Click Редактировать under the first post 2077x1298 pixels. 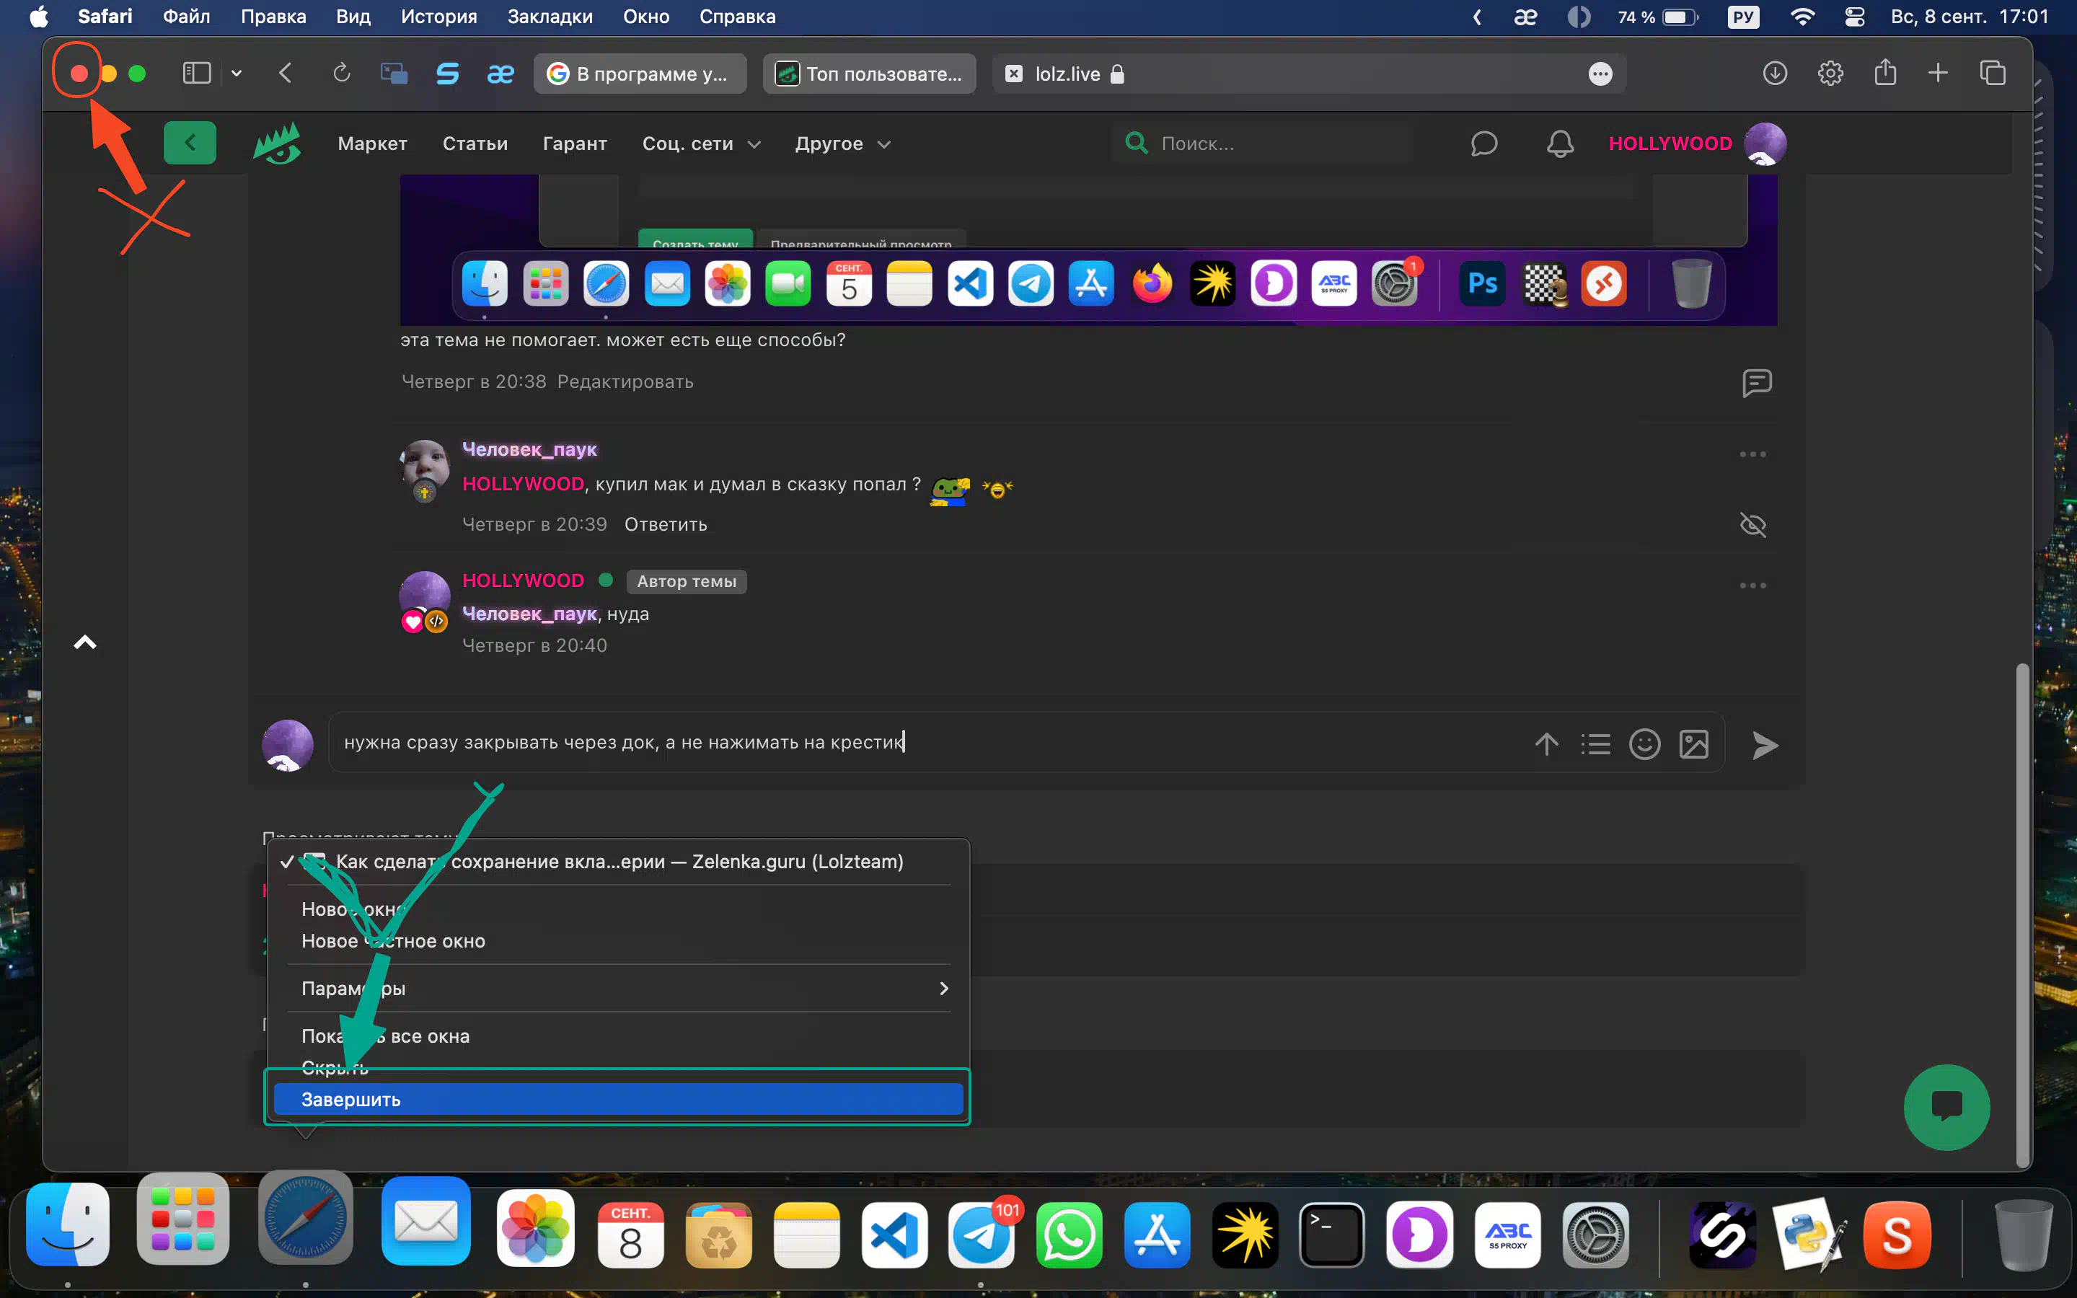[x=625, y=381]
